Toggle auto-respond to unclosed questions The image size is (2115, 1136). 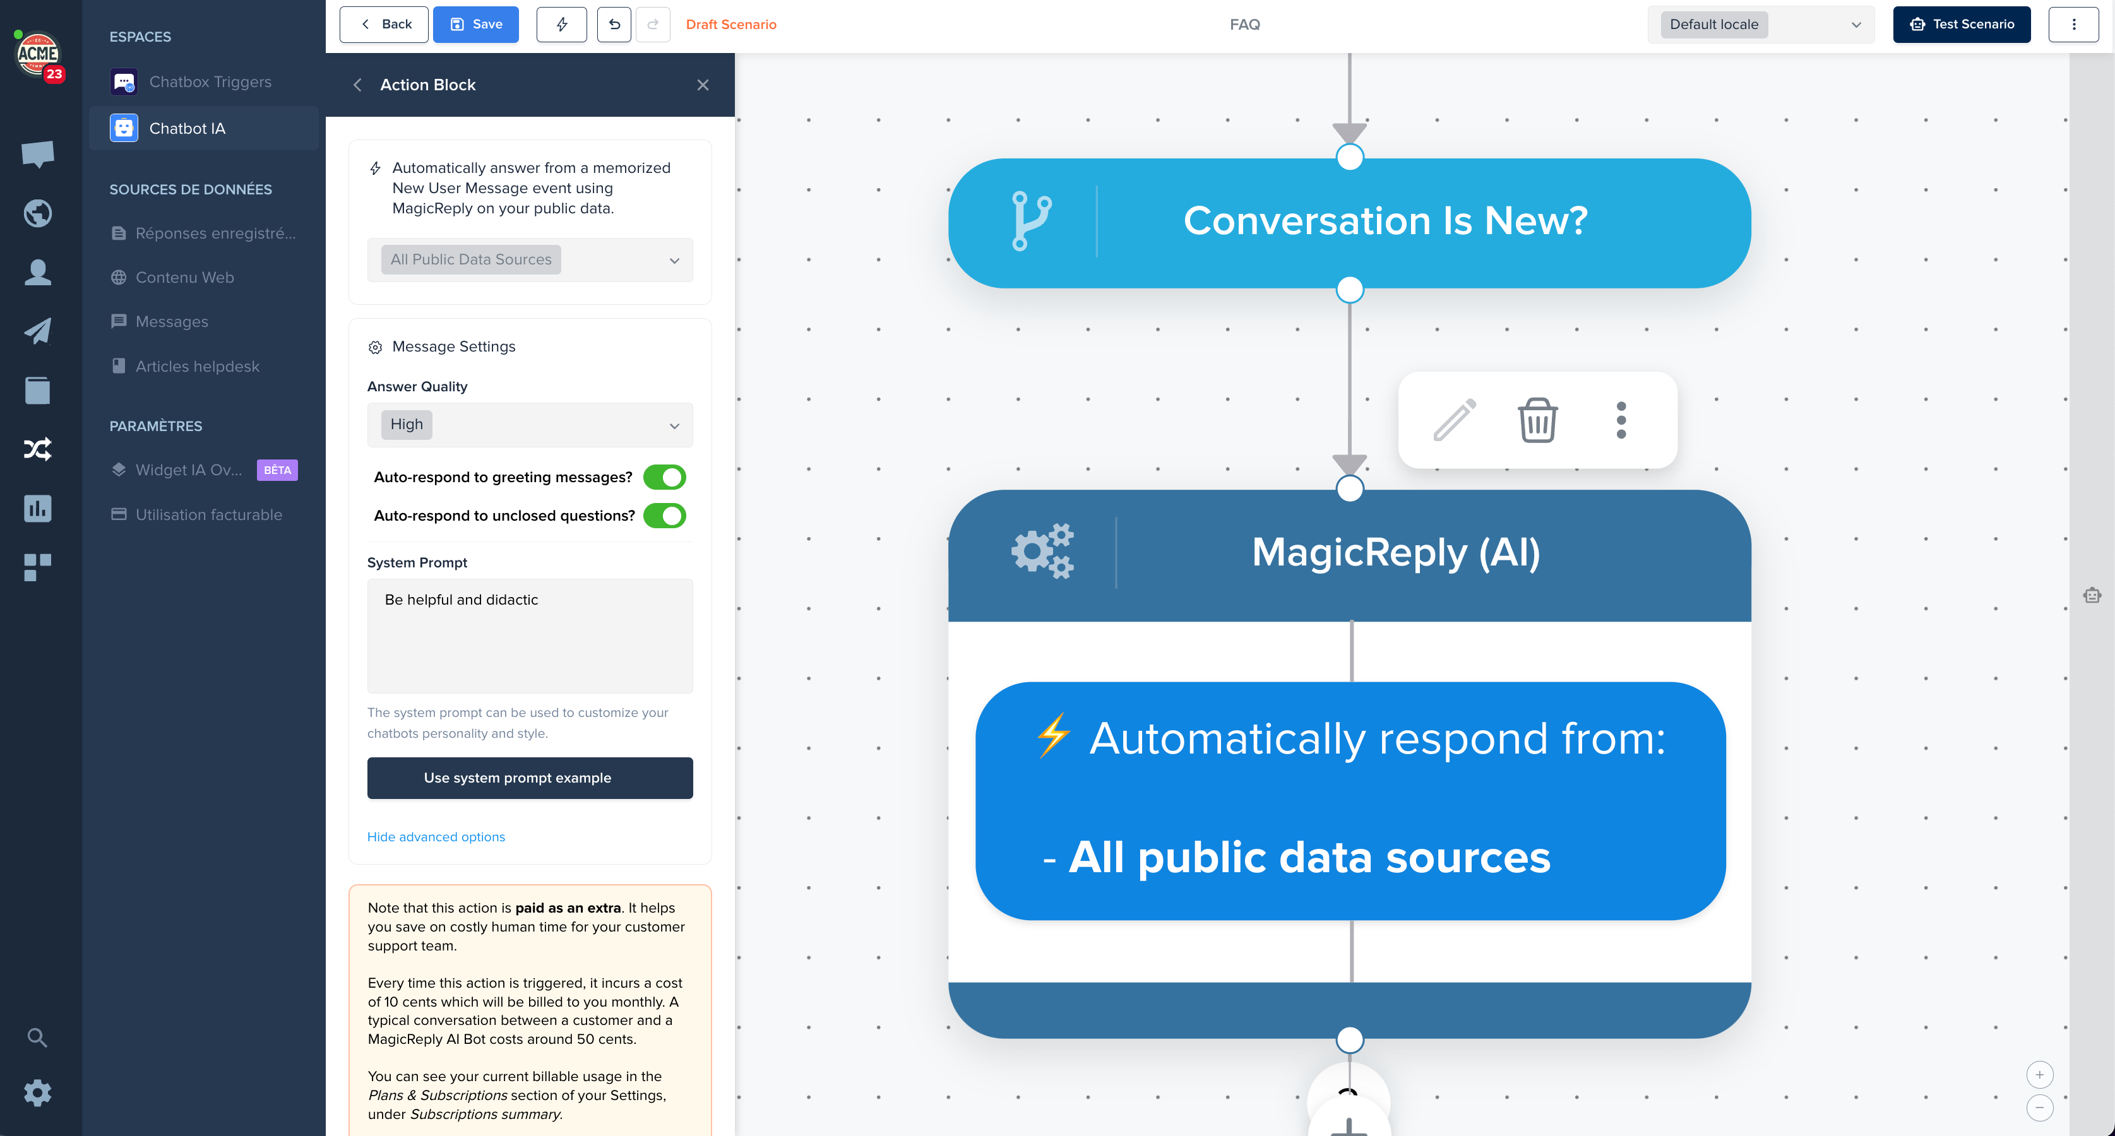(x=664, y=516)
